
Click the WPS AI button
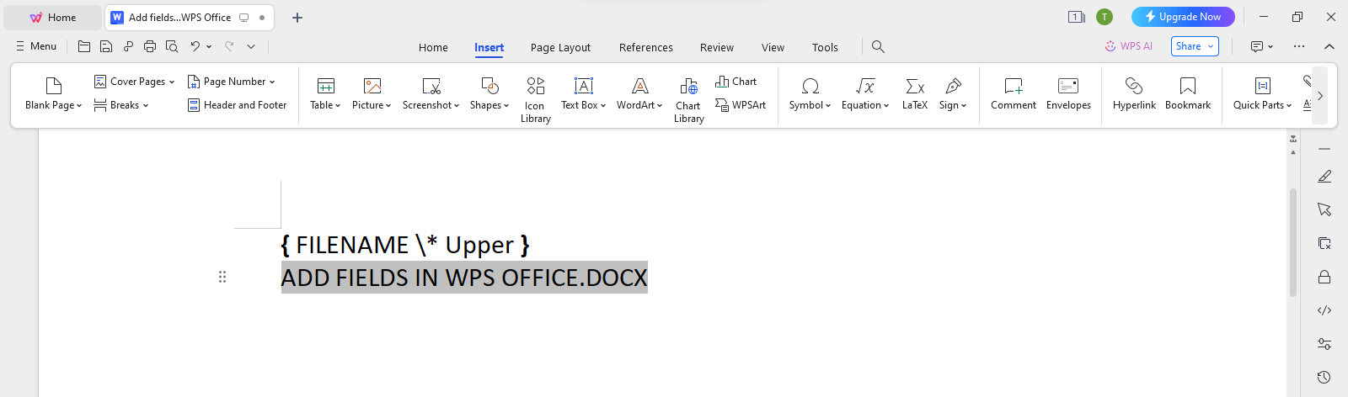[x=1129, y=46]
